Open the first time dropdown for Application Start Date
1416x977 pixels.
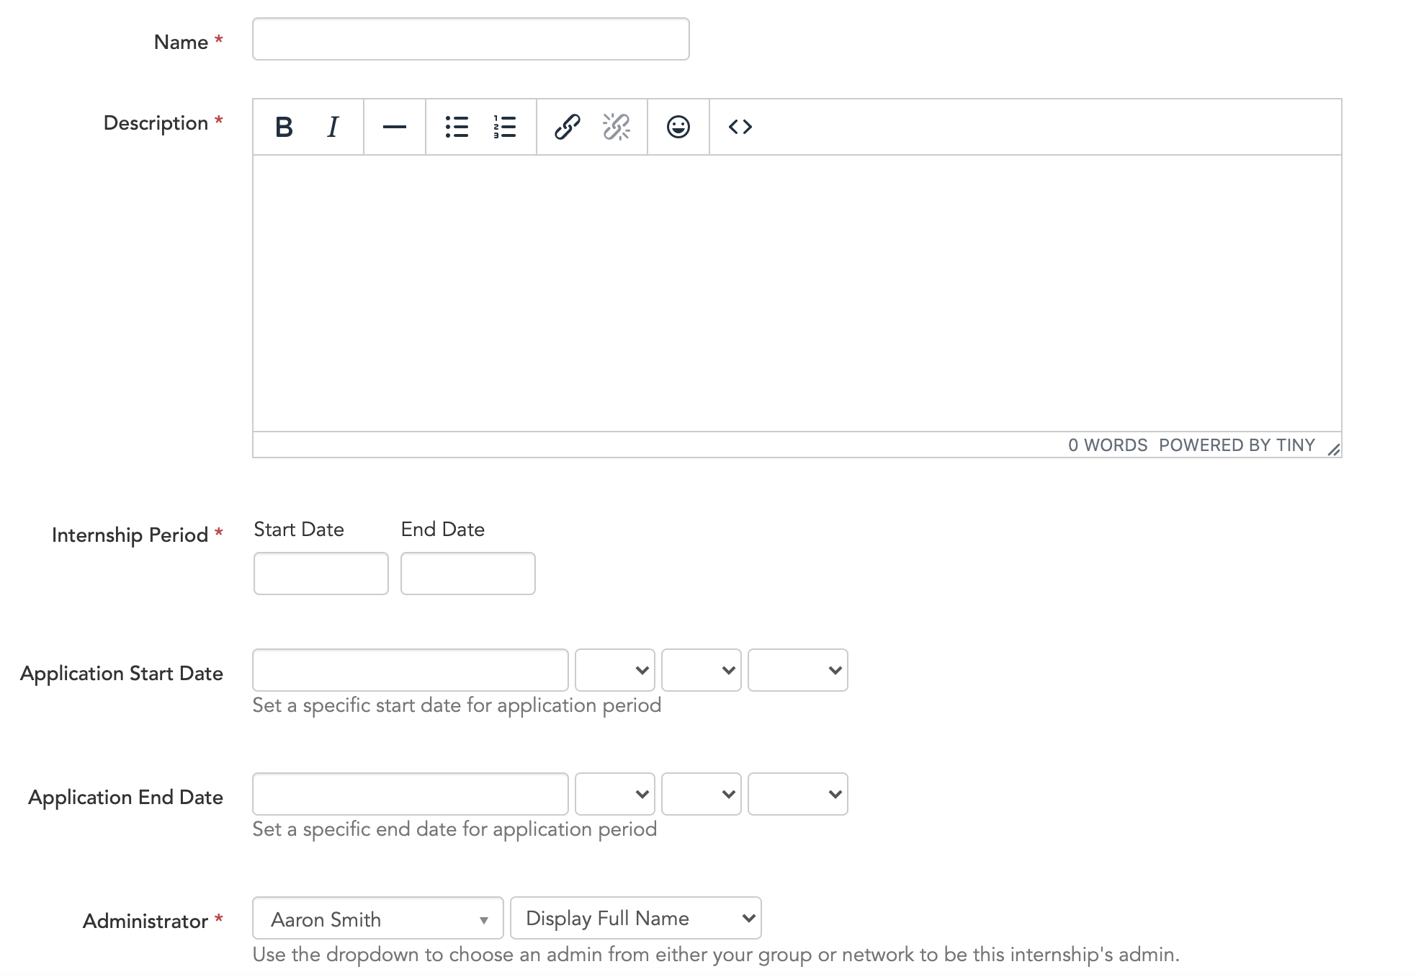(615, 670)
